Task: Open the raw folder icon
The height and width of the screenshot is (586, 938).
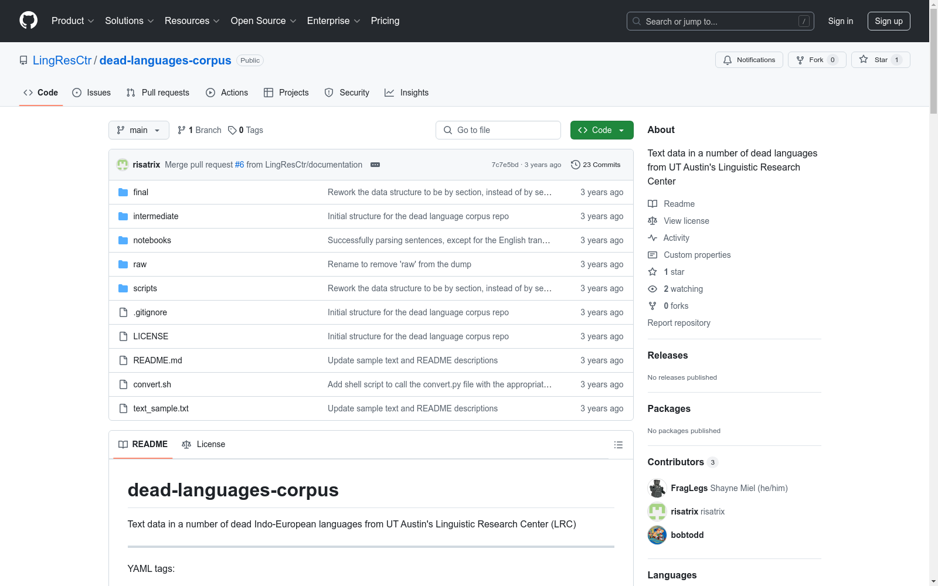Action: tap(123, 264)
